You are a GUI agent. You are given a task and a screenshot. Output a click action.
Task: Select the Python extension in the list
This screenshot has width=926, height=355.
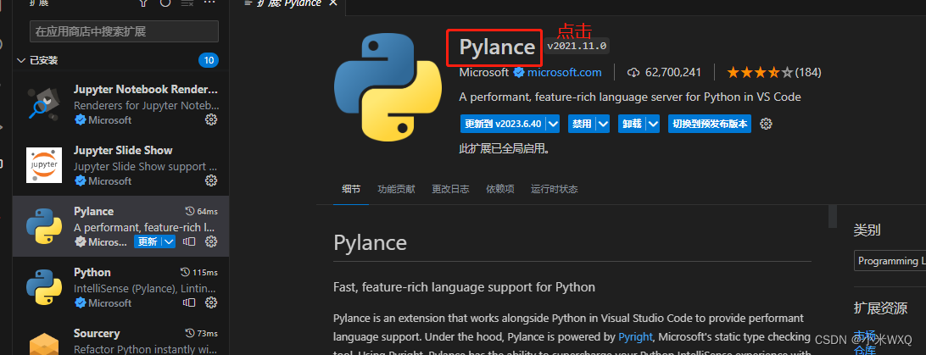tap(120, 288)
